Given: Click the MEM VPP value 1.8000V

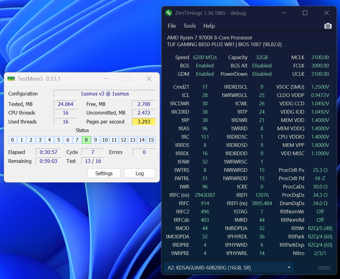Looking at the screenshot, I should [x=320, y=145].
